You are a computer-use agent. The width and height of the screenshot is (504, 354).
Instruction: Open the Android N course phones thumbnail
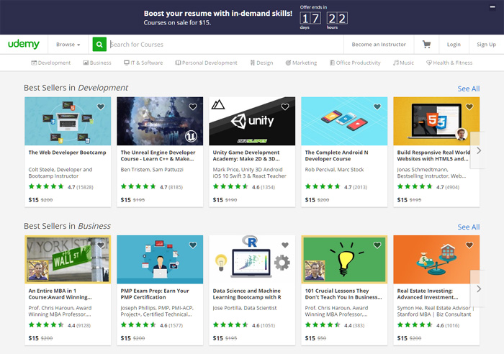click(344, 121)
